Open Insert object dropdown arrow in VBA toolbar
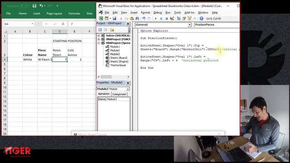The image size is (290, 163). point(110,18)
